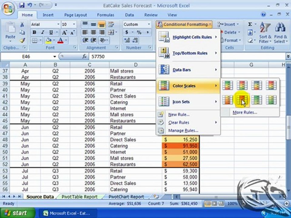Open the font size dropdown
The height and width of the screenshot is (218, 291).
(x=74, y=24)
